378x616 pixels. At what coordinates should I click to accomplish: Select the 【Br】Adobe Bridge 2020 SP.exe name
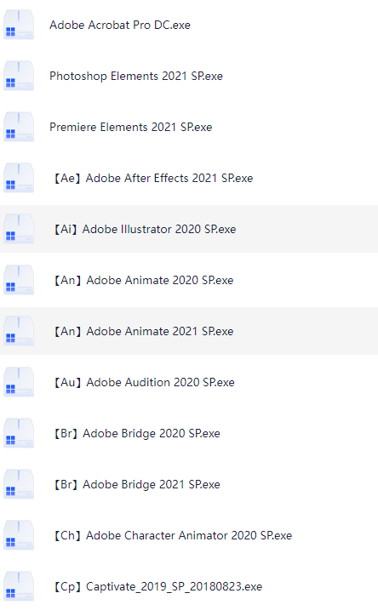136,434
